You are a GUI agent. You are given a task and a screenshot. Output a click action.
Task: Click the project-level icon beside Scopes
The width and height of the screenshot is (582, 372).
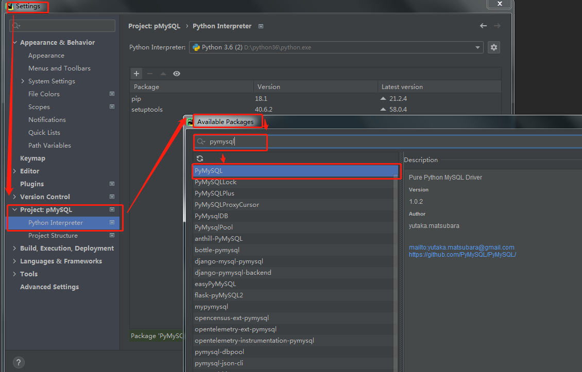pyautogui.click(x=112, y=107)
